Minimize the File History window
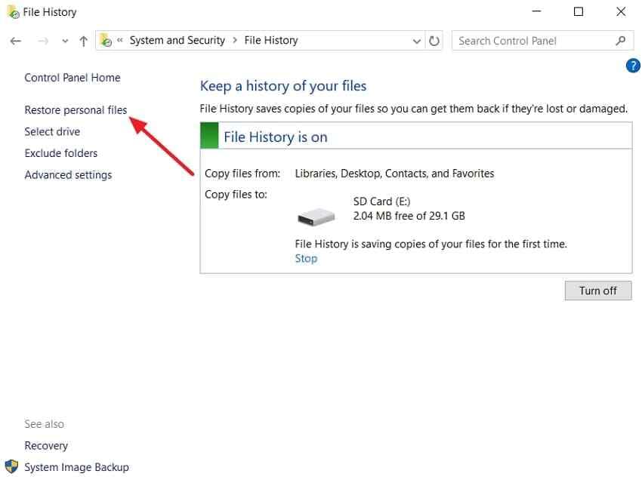This screenshot has height=489, width=642. [x=536, y=11]
